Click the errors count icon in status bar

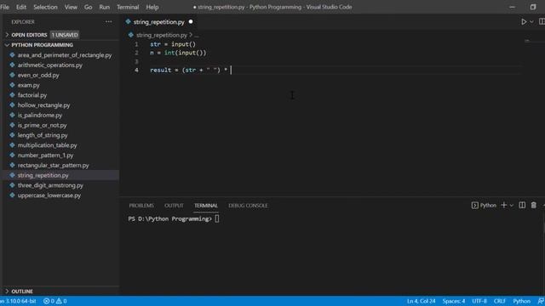click(46, 301)
